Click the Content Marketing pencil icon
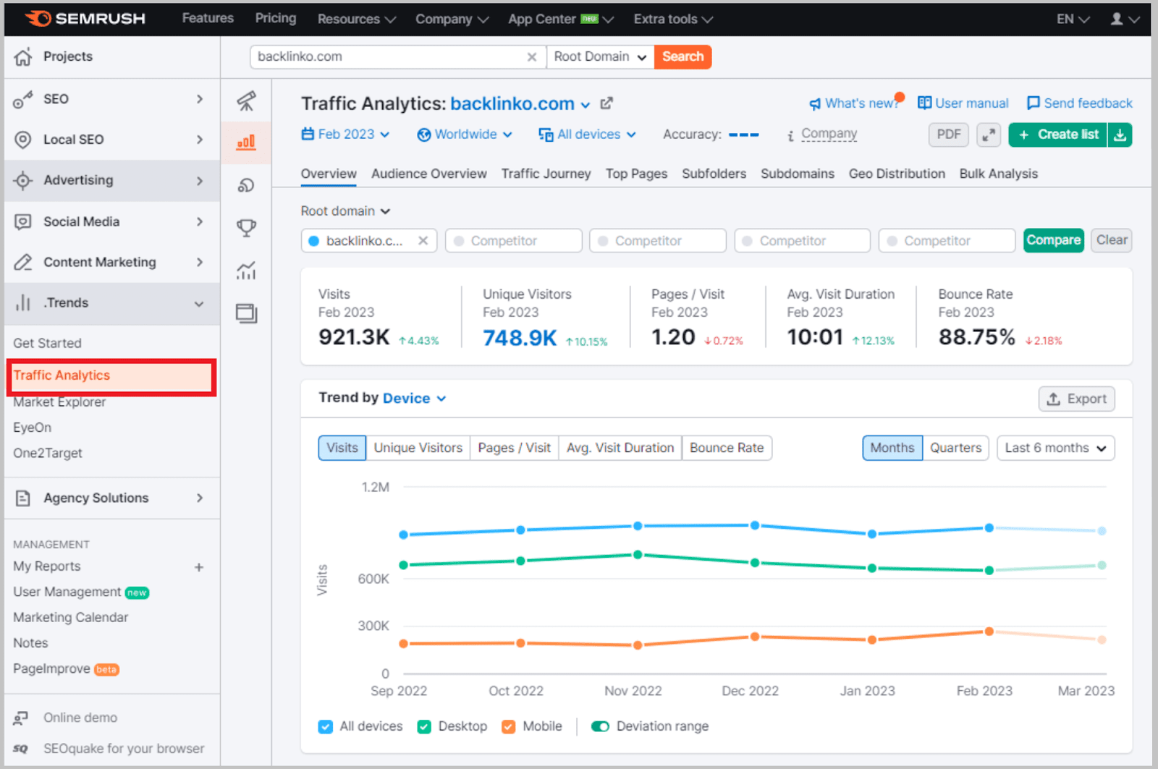This screenshot has height=769, width=1158. [x=23, y=262]
